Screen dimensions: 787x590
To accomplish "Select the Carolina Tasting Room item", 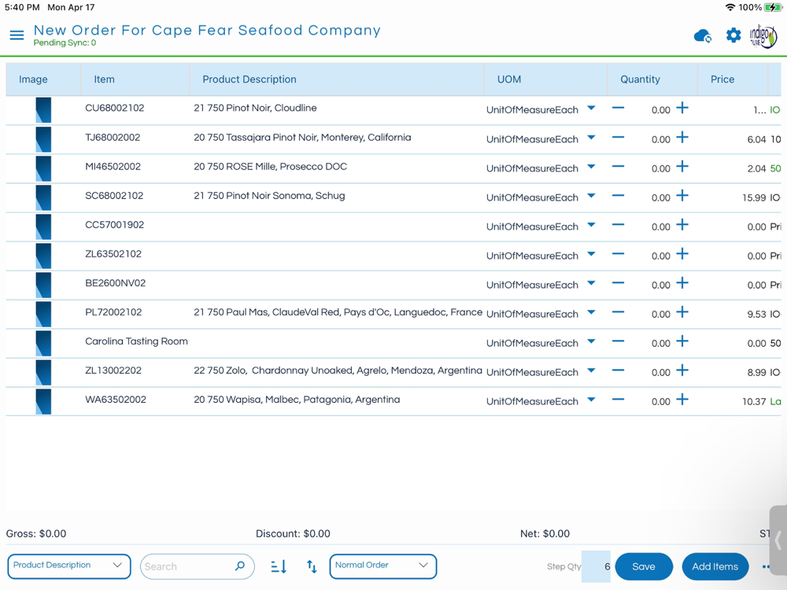I will point(136,341).
